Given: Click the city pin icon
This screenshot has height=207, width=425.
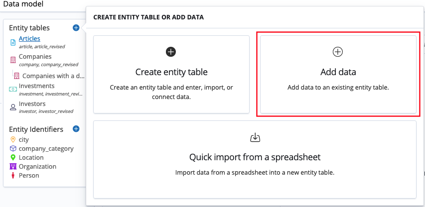Looking at the screenshot, I should click(13, 140).
